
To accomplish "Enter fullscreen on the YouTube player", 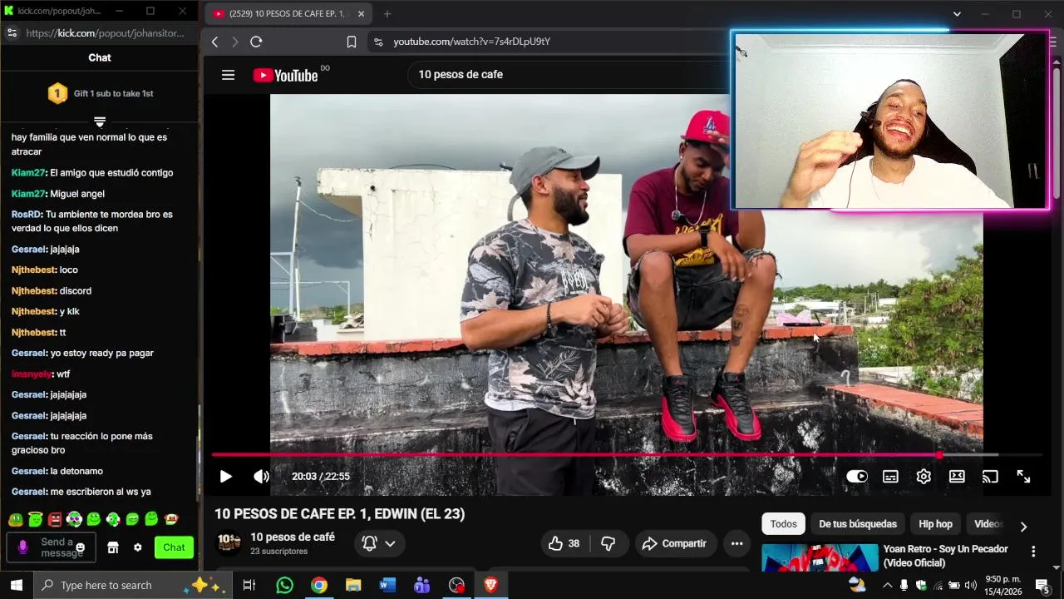I will pyautogui.click(x=1023, y=477).
